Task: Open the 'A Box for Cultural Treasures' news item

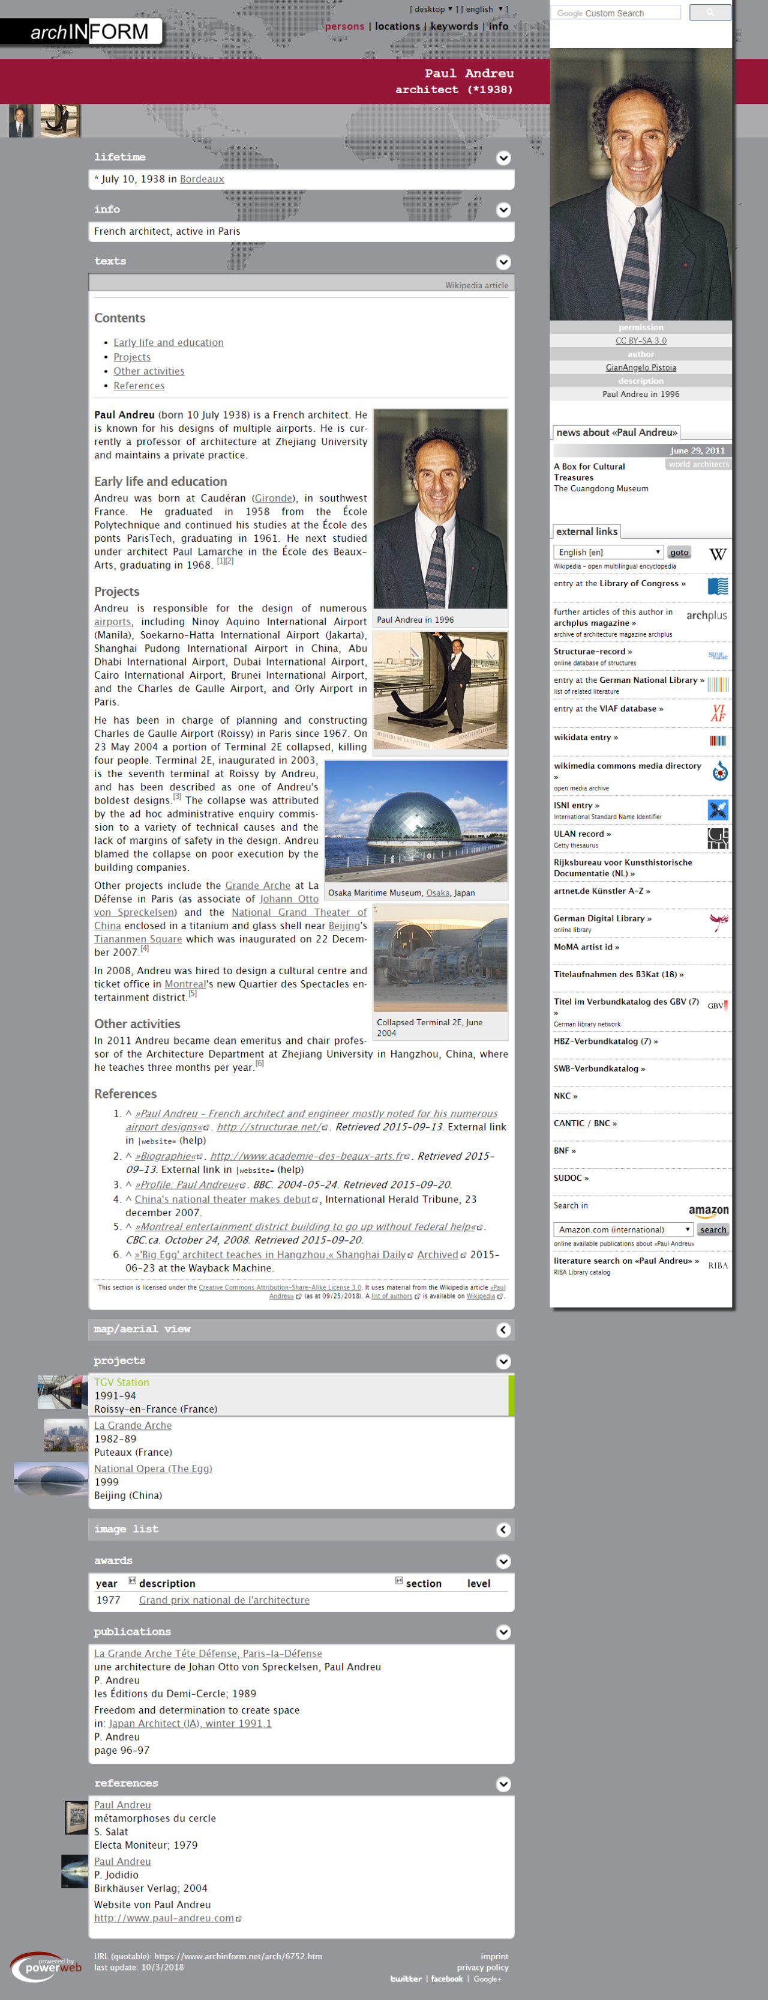Action: pyautogui.click(x=589, y=472)
